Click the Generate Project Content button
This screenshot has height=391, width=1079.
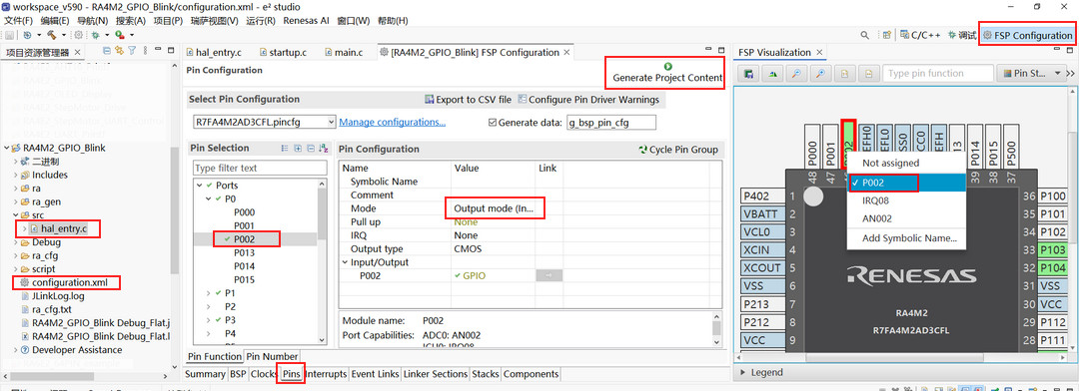tap(667, 72)
